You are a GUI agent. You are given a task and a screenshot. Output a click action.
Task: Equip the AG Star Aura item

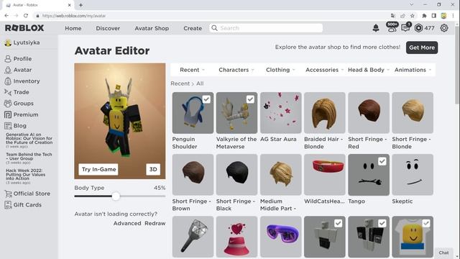click(281, 113)
